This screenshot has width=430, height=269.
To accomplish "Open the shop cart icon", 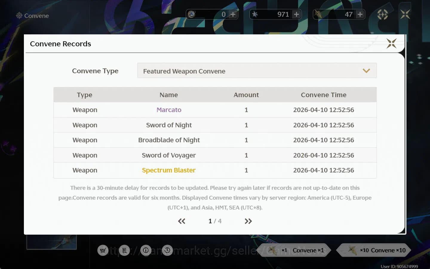I will (103, 250).
